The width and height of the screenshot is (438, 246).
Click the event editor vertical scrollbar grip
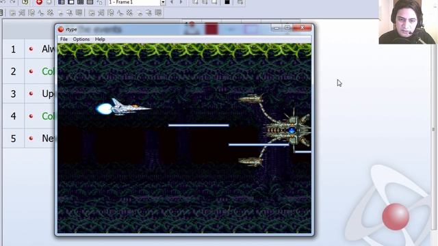coord(433,129)
